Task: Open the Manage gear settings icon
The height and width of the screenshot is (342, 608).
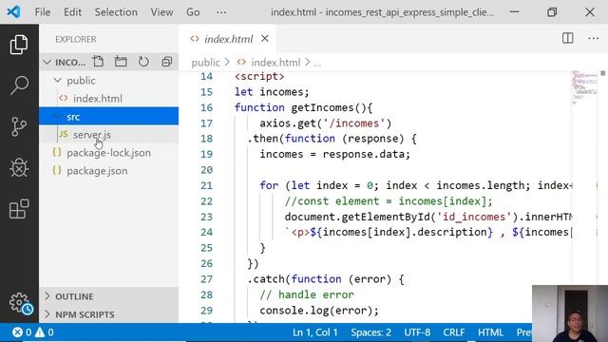Action: point(20,303)
